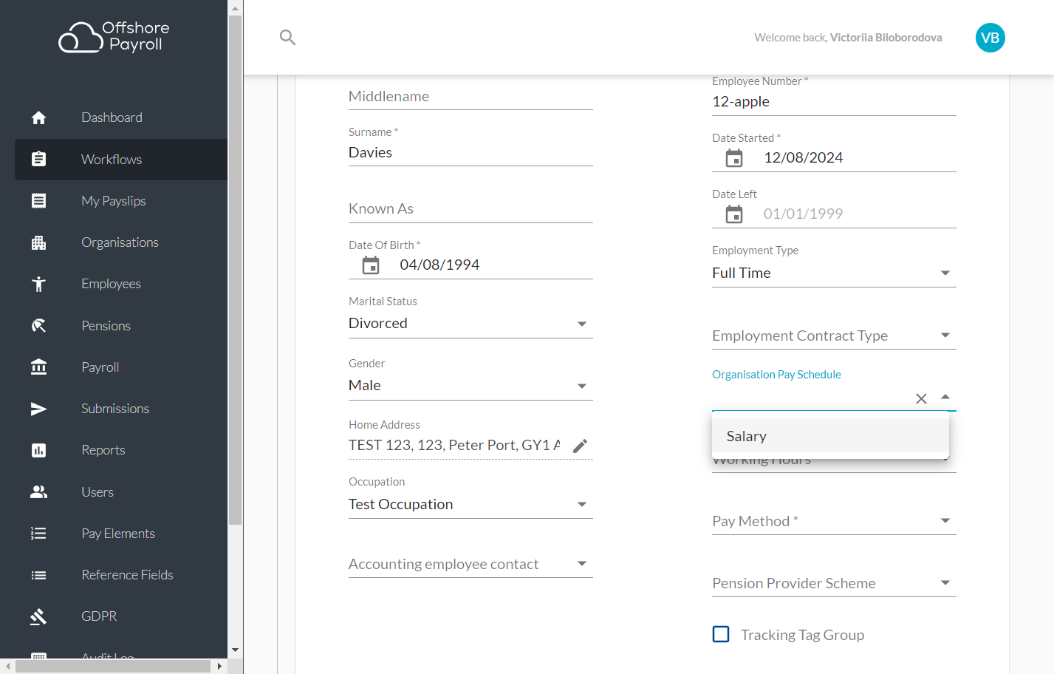This screenshot has width=1054, height=674.
Task: Click the sidebar vertical scrollbar thumb
Action: (x=236, y=270)
